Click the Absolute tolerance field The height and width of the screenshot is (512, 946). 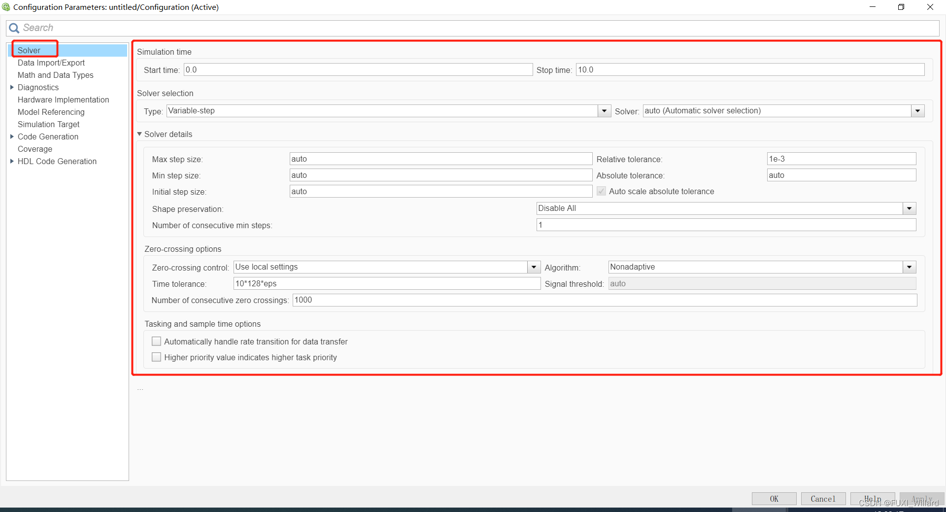[842, 175]
